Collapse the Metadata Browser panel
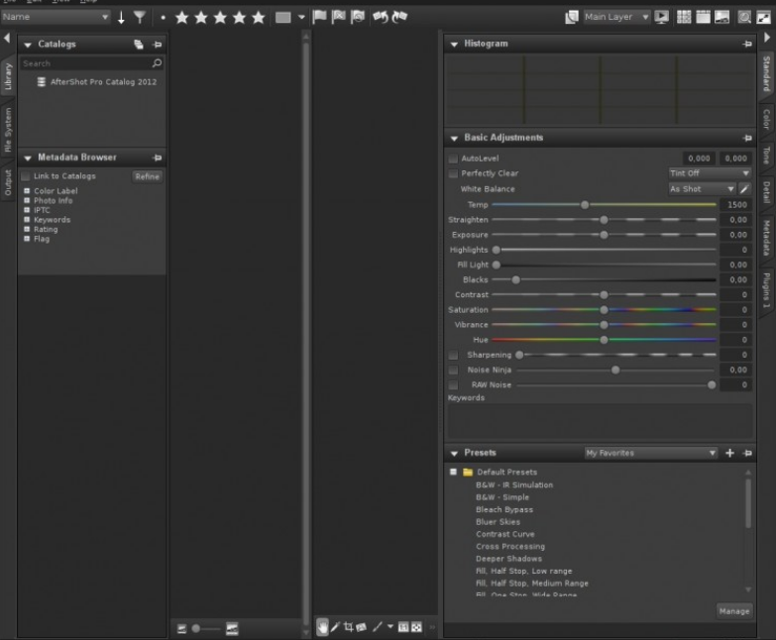Image resolution: width=776 pixels, height=640 pixels. tap(28, 159)
